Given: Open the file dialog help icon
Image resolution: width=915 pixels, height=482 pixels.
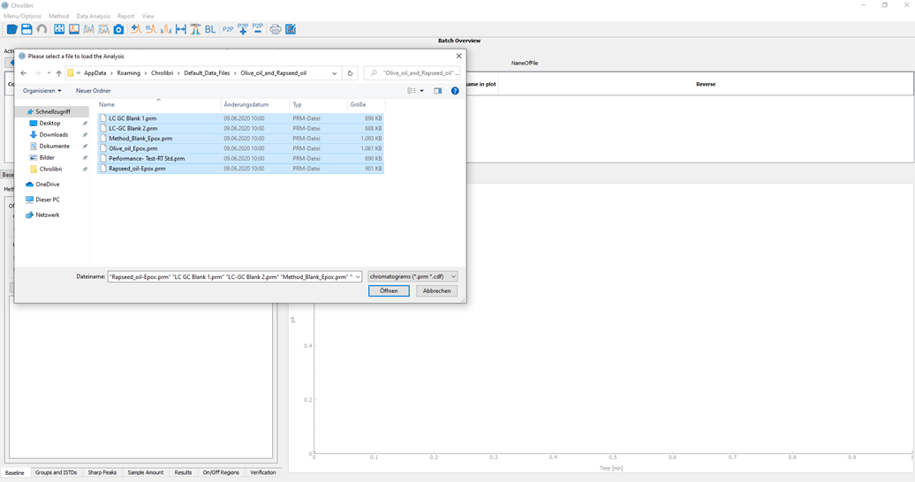Looking at the screenshot, I should 455,90.
